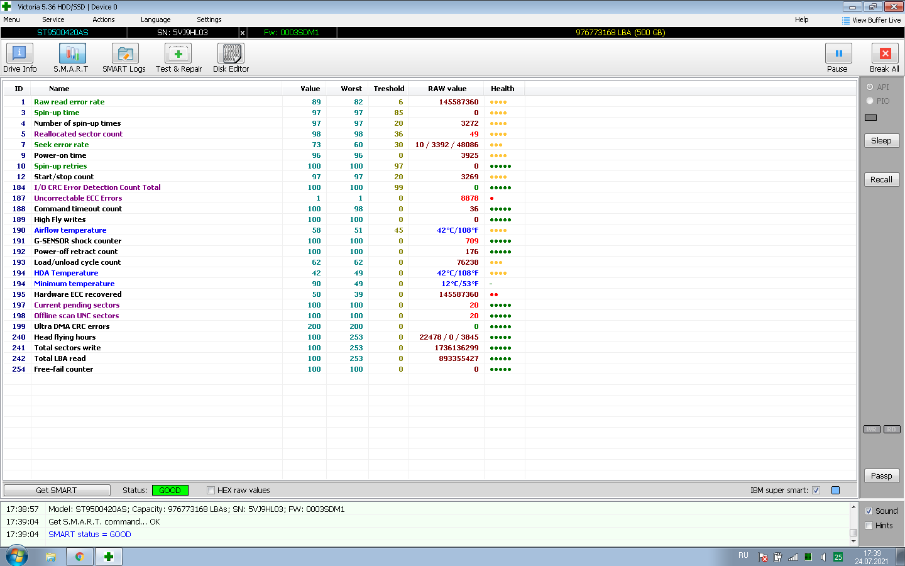Open the Menu menu
The image size is (905, 566).
pyautogui.click(x=11, y=20)
